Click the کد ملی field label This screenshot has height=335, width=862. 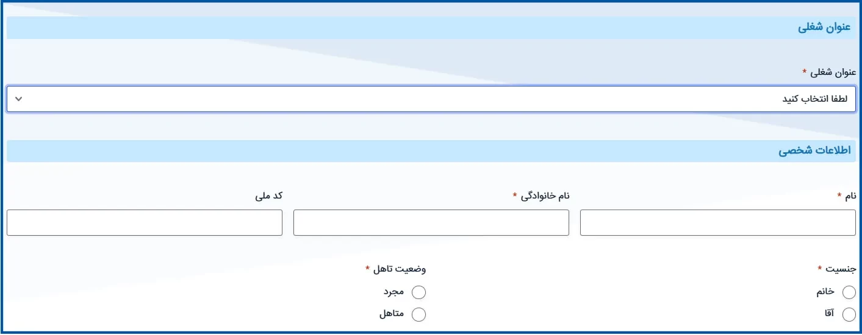pyautogui.click(x=269, y=196)
